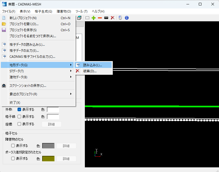The image size is (219, 172).
Task: Choose 読み込み(L)... in the submenu
Action: point(93,65)
